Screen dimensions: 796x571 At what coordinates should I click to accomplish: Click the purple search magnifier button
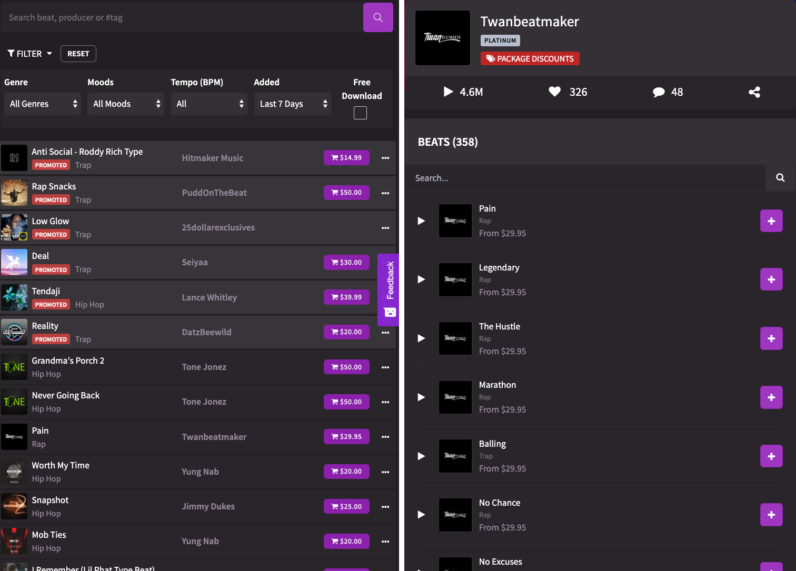(x=378, y=17)
